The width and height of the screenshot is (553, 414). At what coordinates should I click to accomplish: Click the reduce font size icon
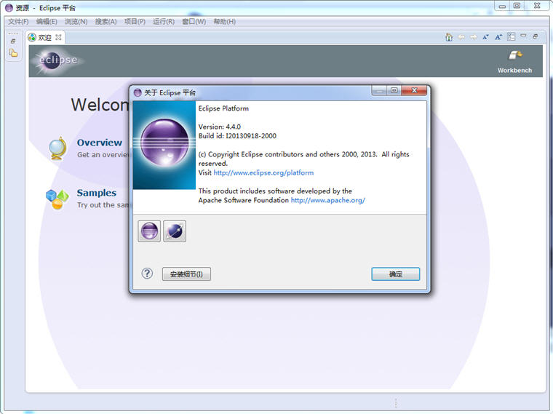485,37
